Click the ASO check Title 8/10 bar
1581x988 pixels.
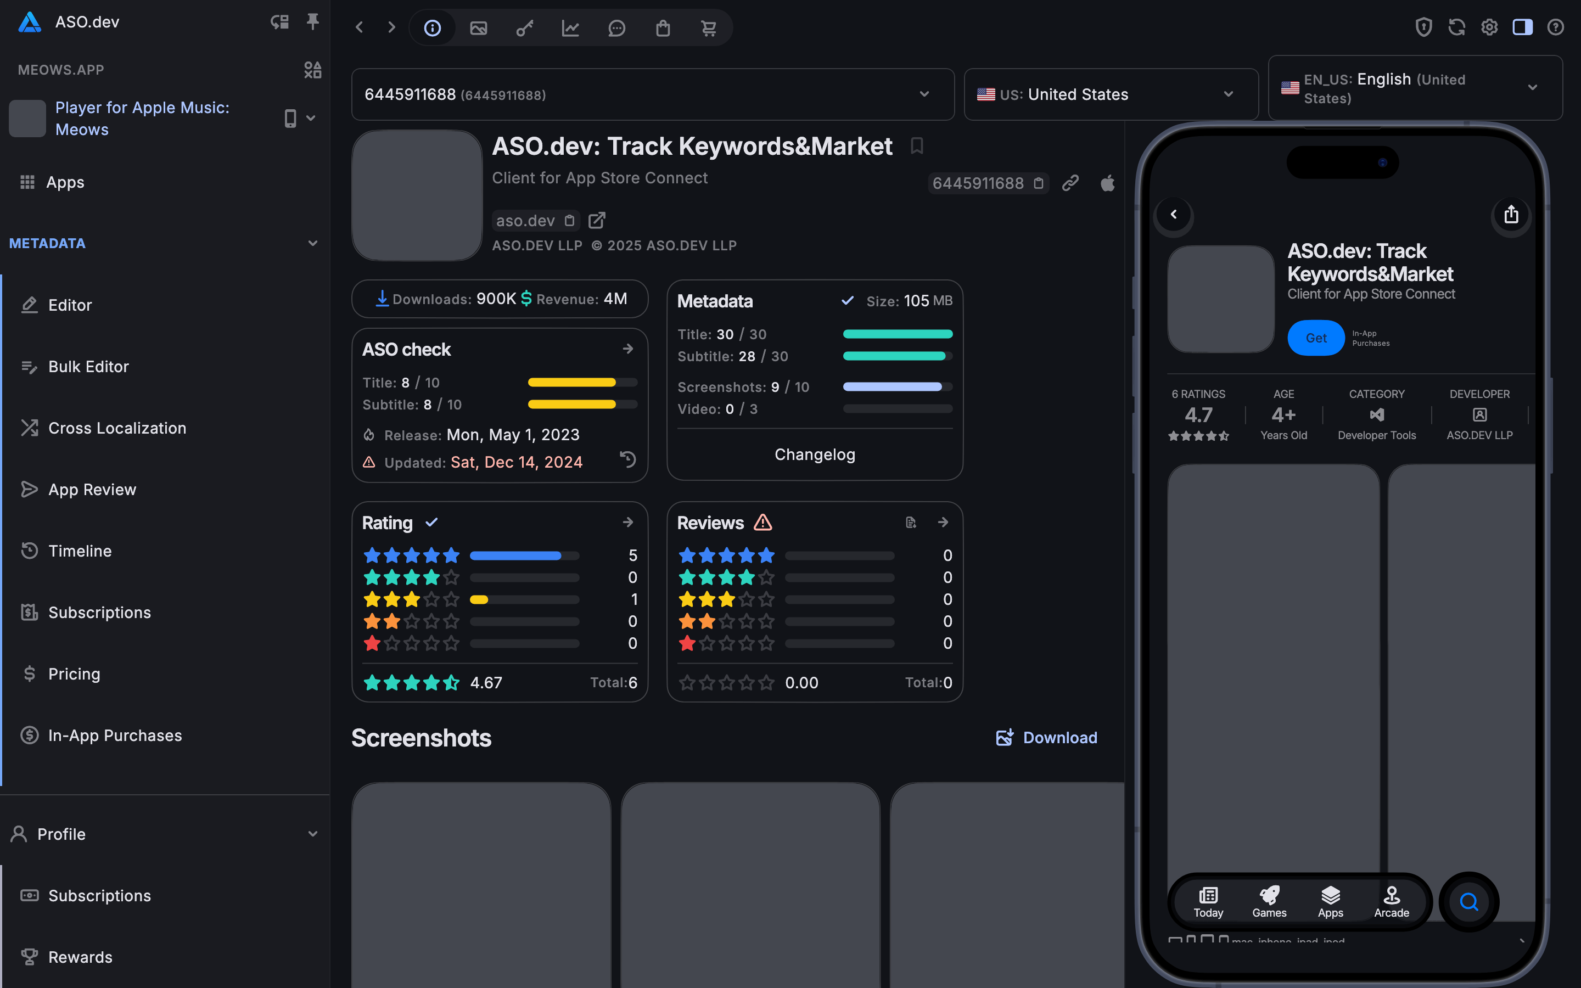pyautogui.click(x=582, y=383)
